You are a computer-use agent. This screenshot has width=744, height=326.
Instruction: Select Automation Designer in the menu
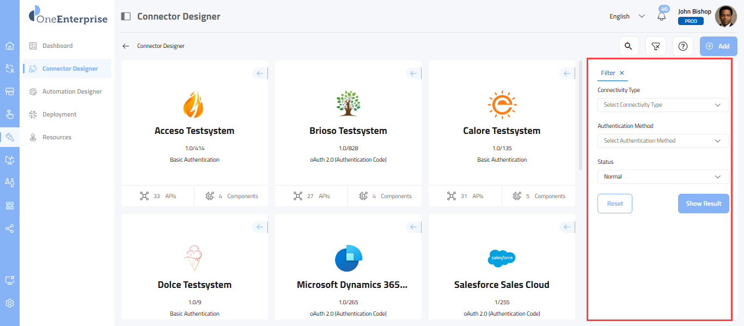pyautogui.click(x=72, y=91)
